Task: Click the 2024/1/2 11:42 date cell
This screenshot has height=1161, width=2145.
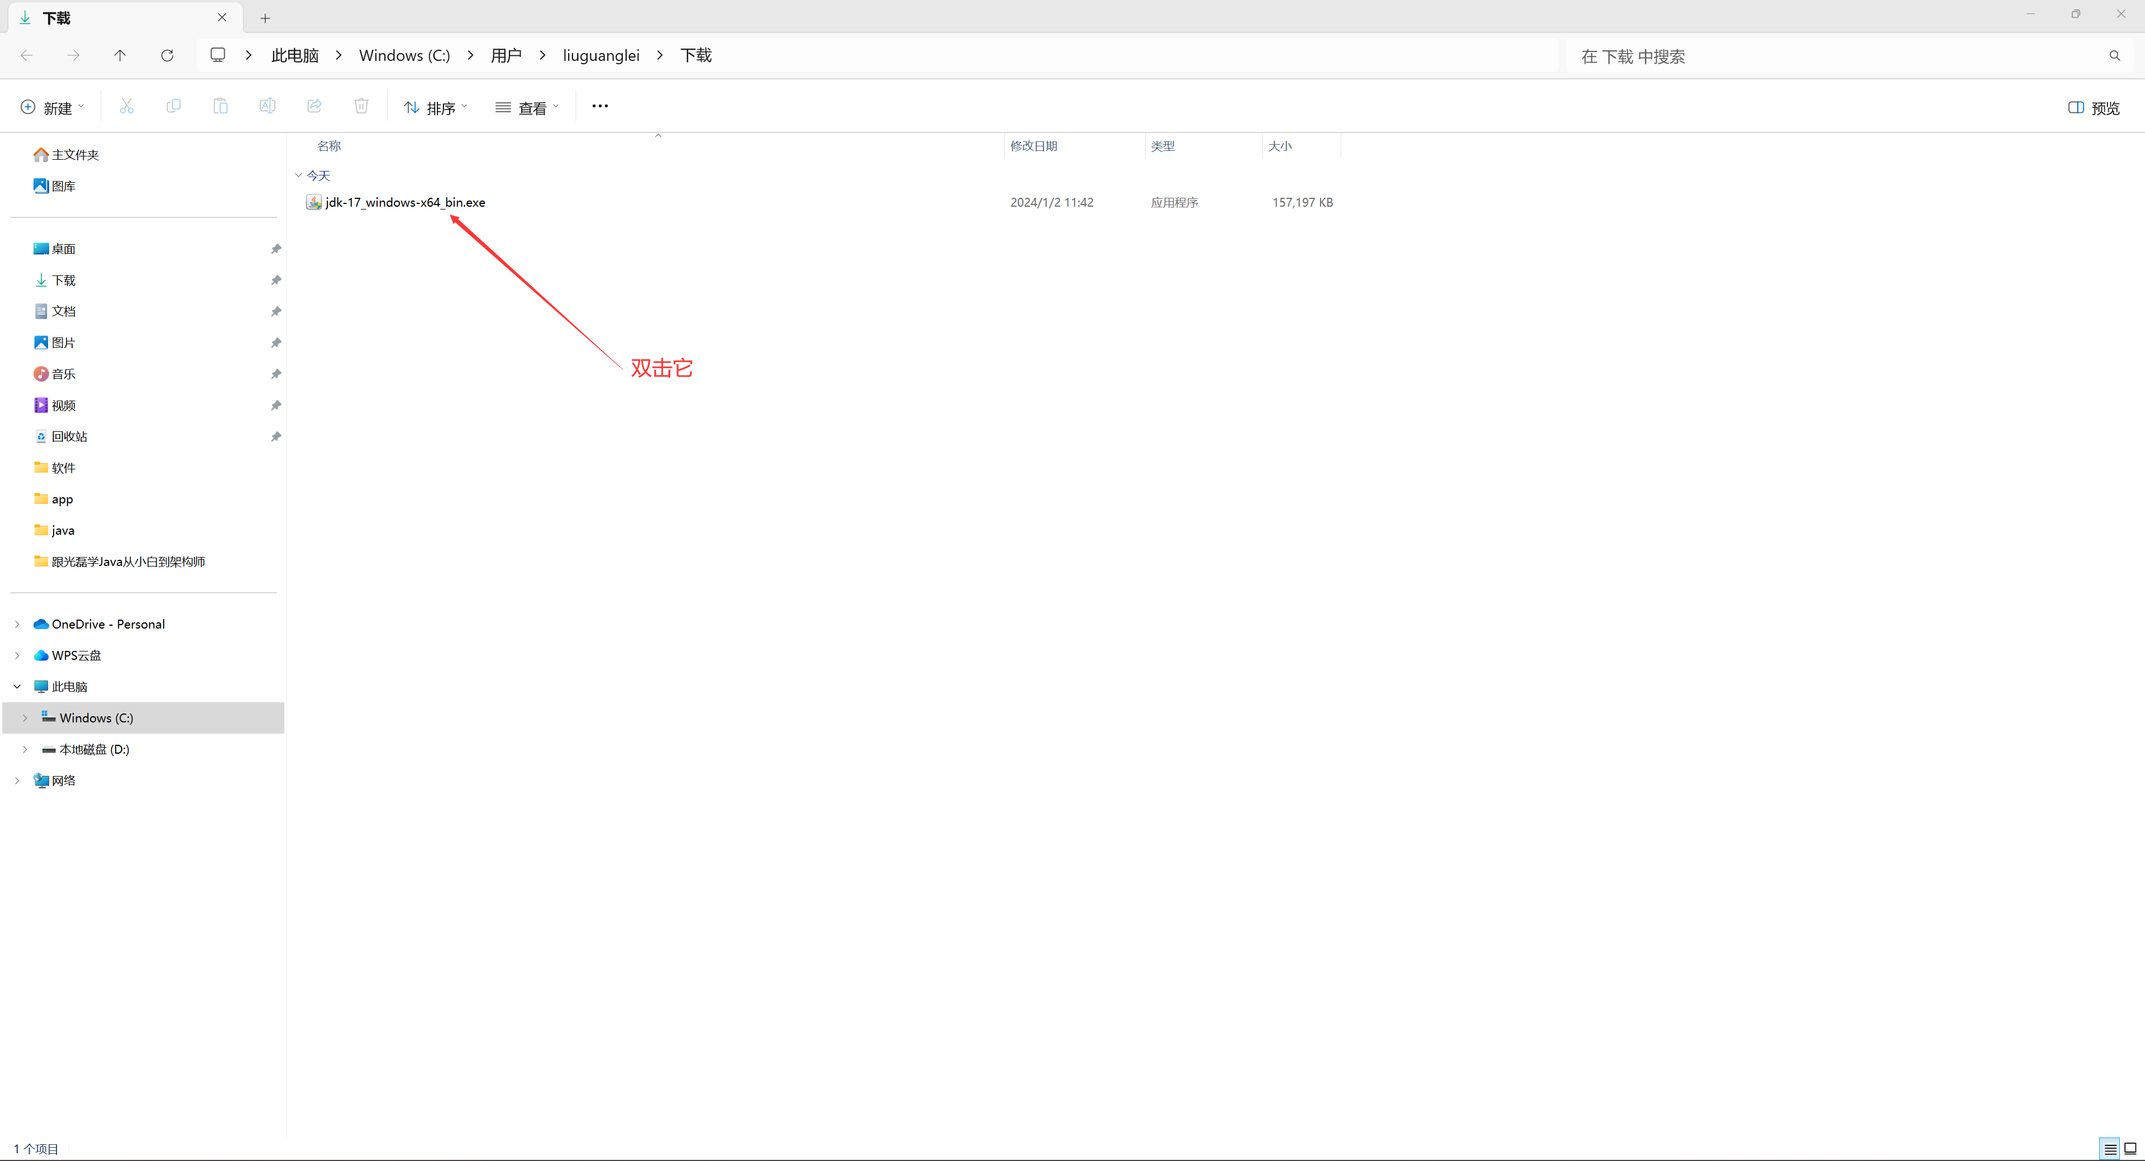Action: click(1052, 202)
